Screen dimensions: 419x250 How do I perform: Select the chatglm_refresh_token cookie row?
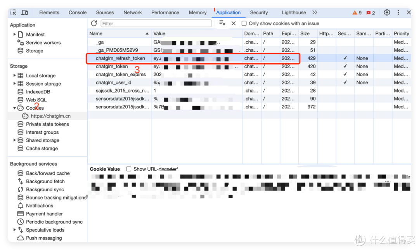pyautogui.click(x=120, y=58)
